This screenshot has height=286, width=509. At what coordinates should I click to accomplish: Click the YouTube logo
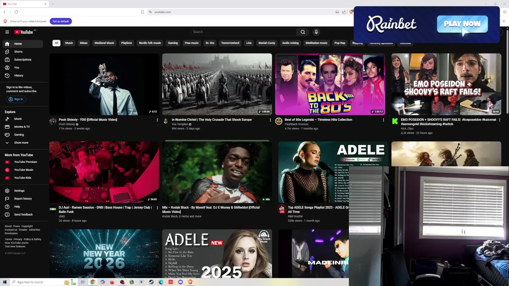point(24,32)
